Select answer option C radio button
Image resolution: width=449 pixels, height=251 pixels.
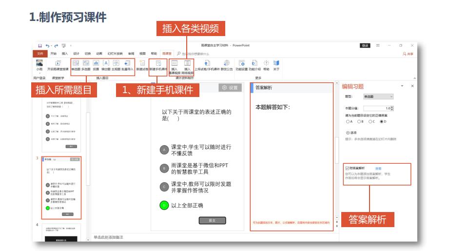[370, 122]
